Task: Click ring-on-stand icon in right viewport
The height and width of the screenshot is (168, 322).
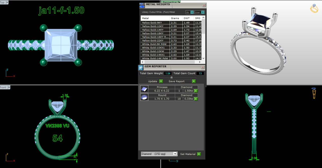Action: (x=314, y=93)
